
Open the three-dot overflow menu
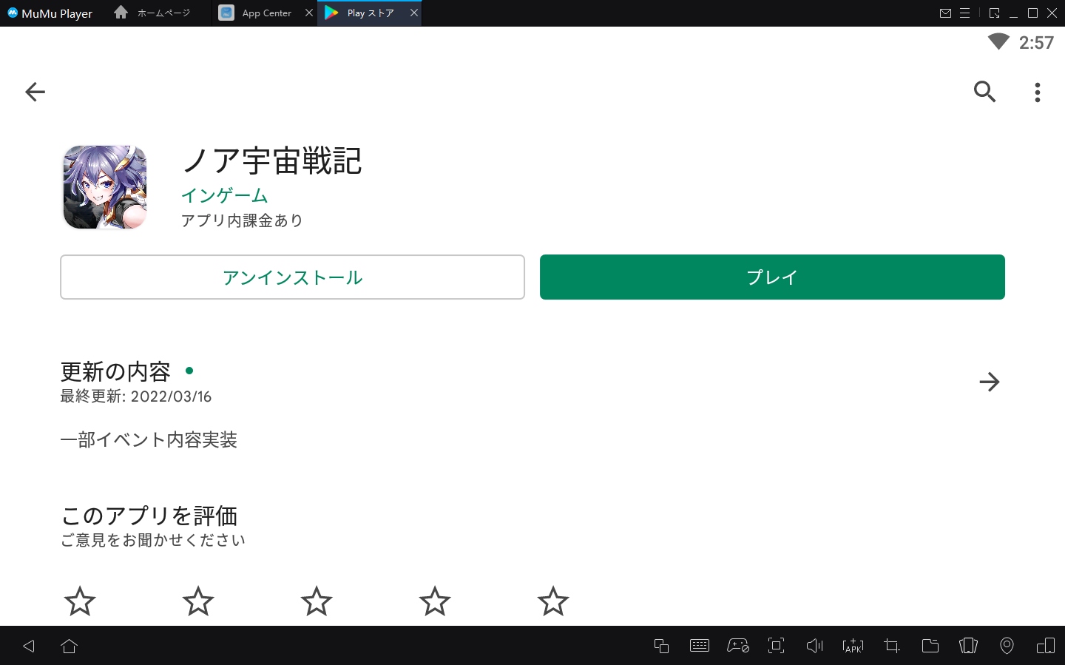tap(1038, 92)
